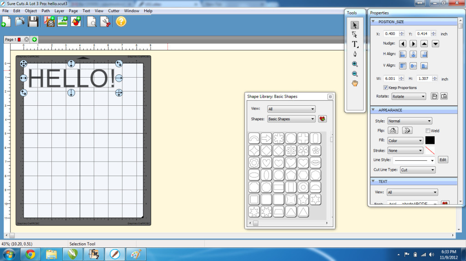Click the Save floppy disk icon
466x261 pixels.
click(x=33, y=22)
